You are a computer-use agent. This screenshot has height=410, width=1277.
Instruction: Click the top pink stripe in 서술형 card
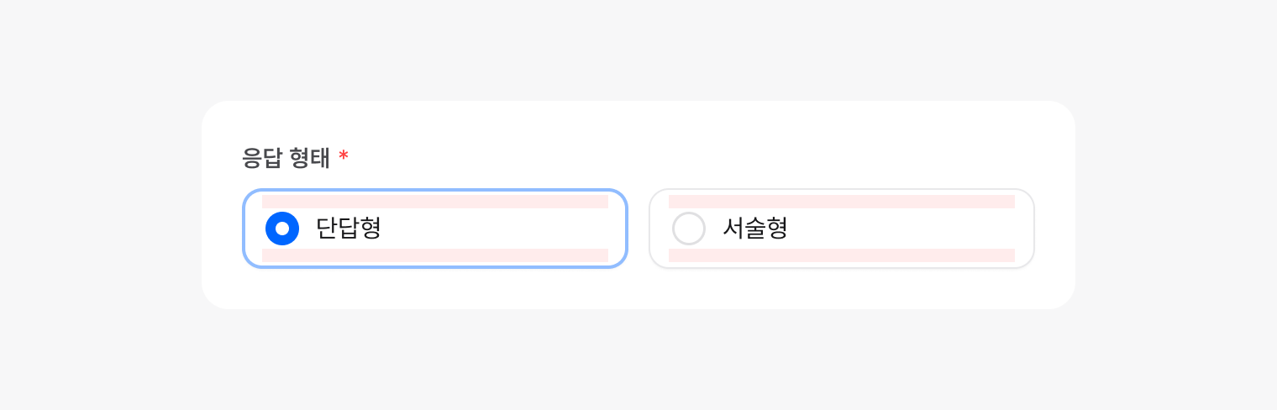coord(842,202)
